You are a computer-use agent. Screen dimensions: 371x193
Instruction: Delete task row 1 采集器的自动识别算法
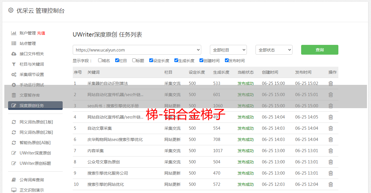click(331, 83)
